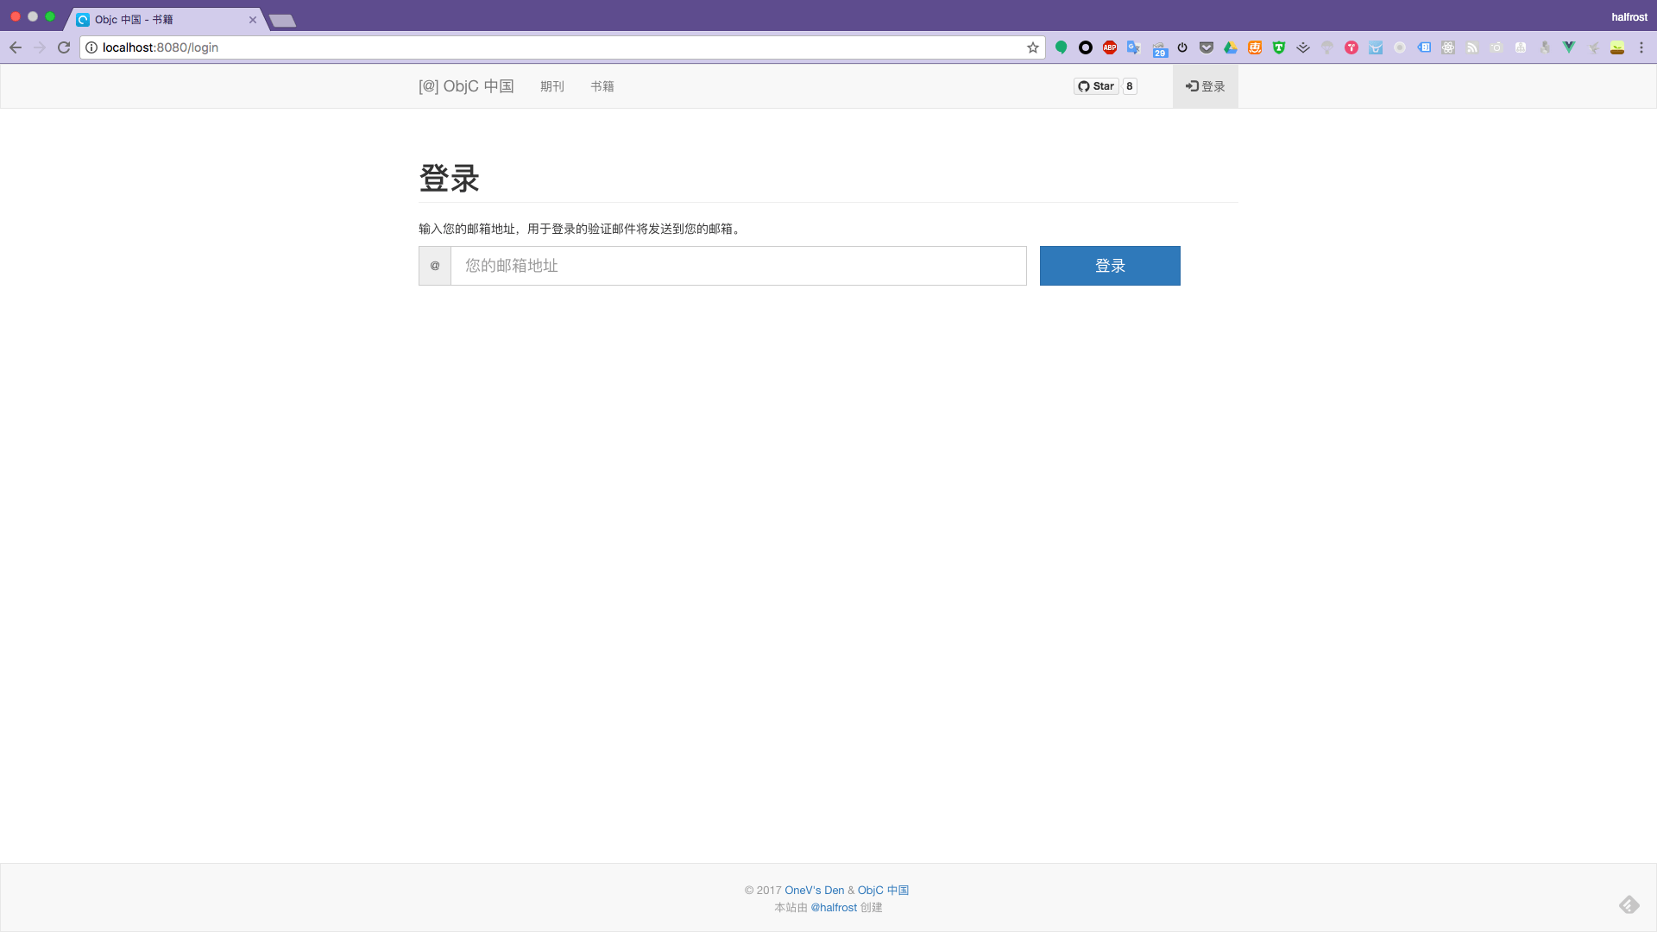Bookmark this page with the star icon
This screenshot has width=1657, height=932.
pyautogui.click(x=1033, y=47)
